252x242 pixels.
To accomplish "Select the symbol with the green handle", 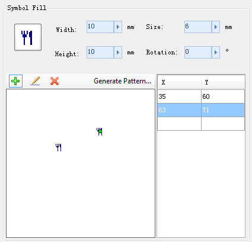I will 100,131.
